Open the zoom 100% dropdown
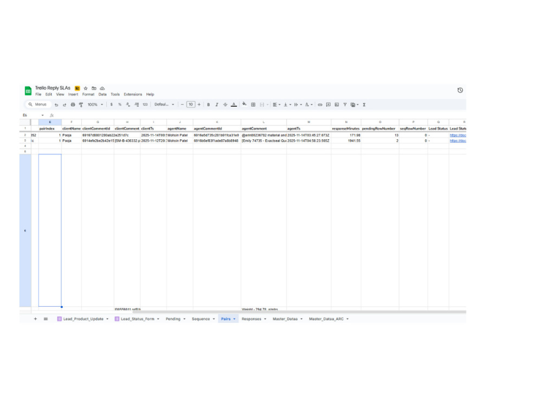Viewport: 542px width, 407px height. click(95, 105)
